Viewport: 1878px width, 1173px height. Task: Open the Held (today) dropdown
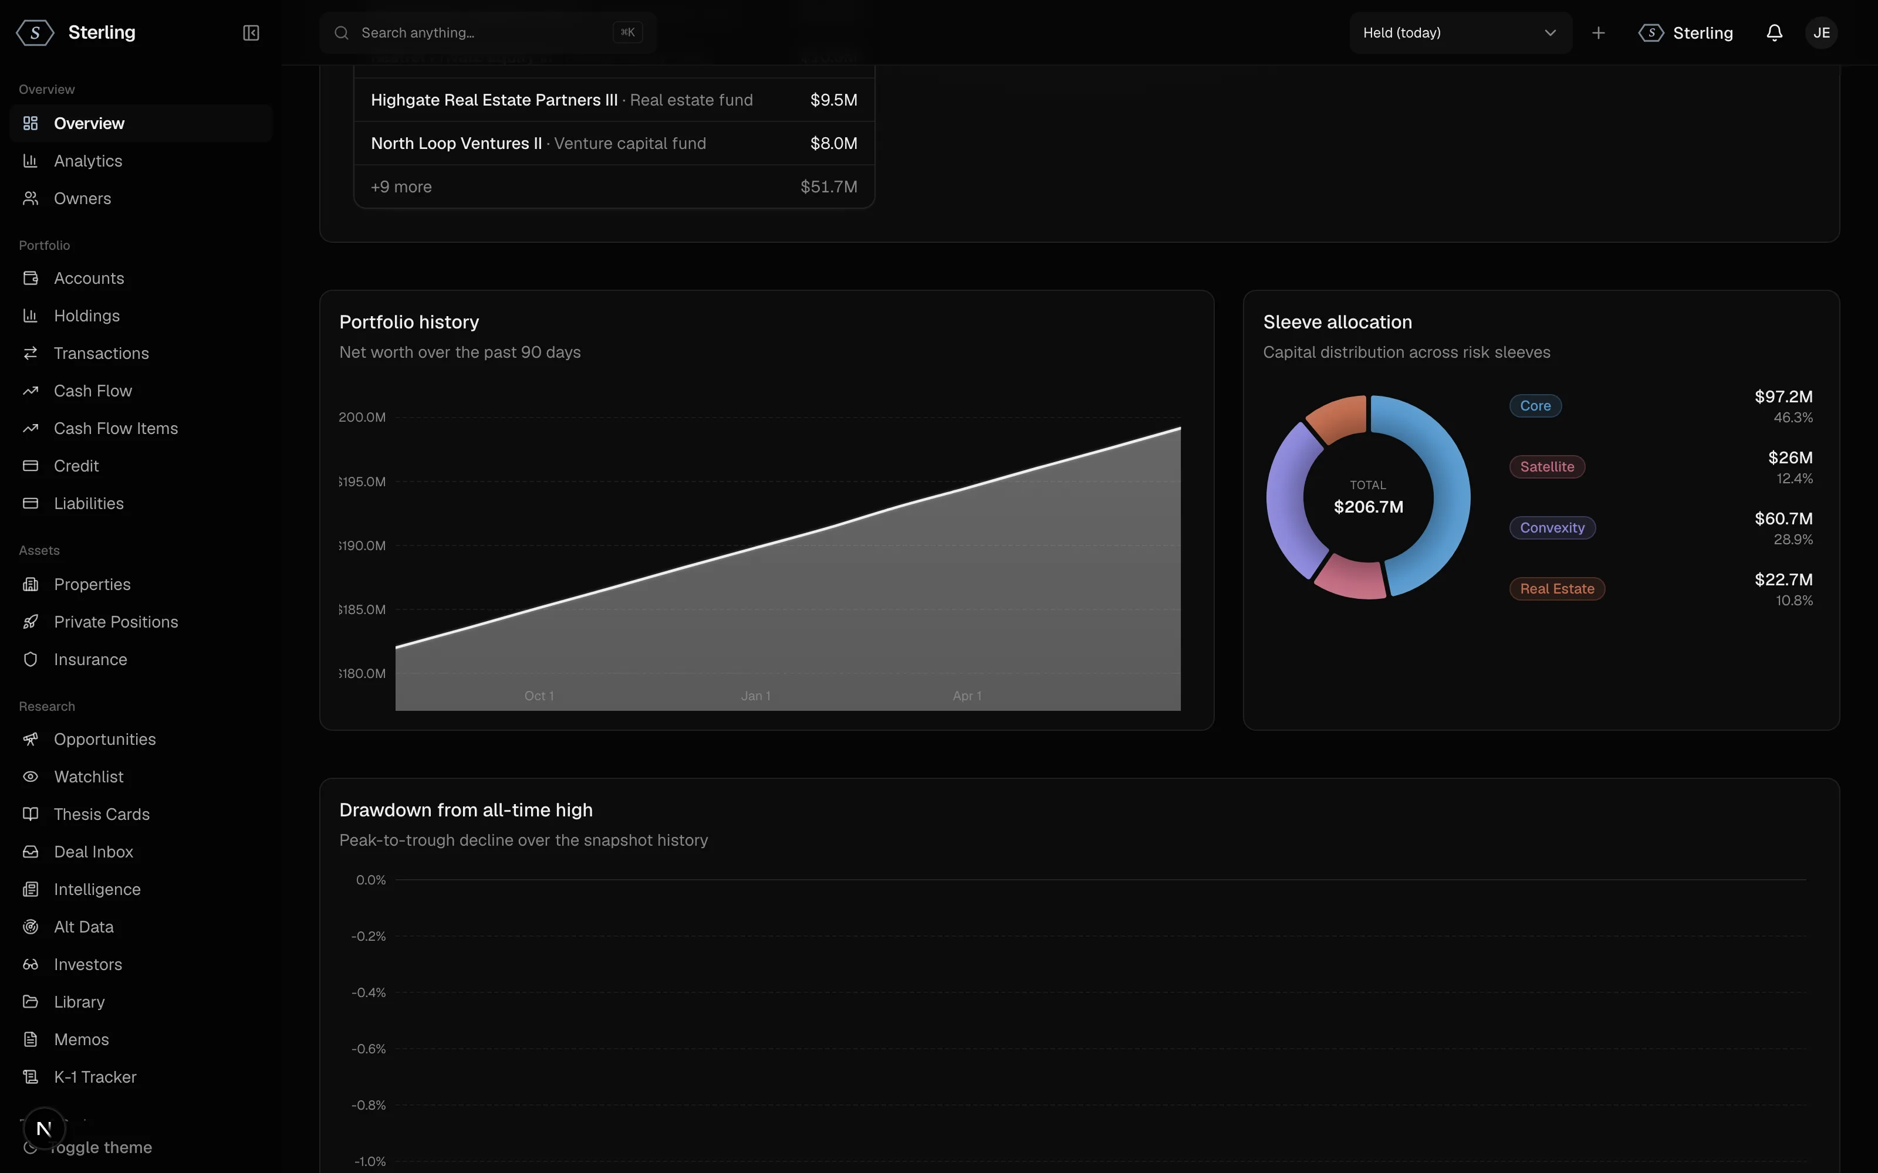(1460, 33)
